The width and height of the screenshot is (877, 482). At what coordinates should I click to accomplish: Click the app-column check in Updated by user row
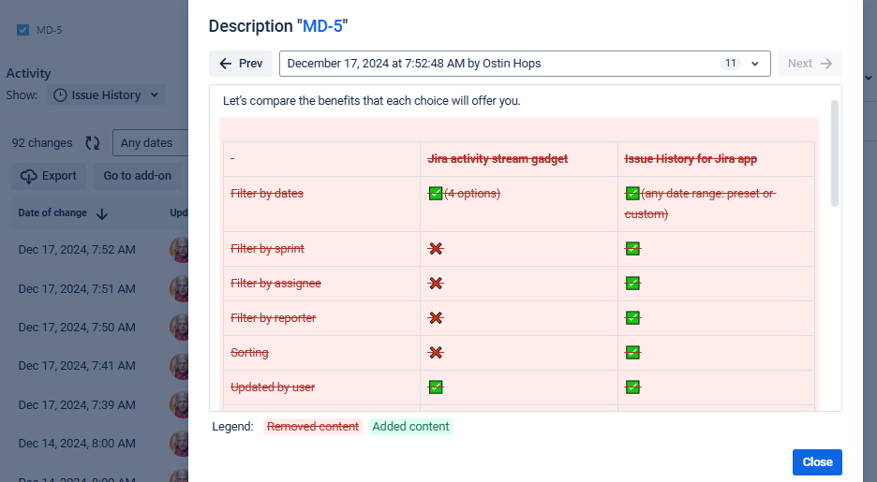(632, 387)
